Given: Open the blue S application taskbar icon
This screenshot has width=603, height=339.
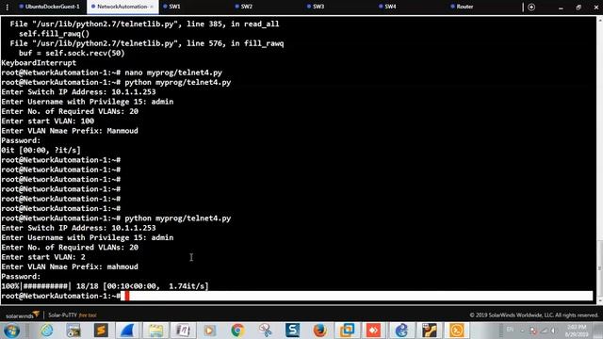Looking at the screenshot, I should [292, 331].
